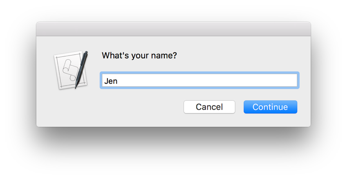This screenshot has height=180, width=347.
Task: Click the gap between Cancel and Continue buttons
Action: click(240, 107)
